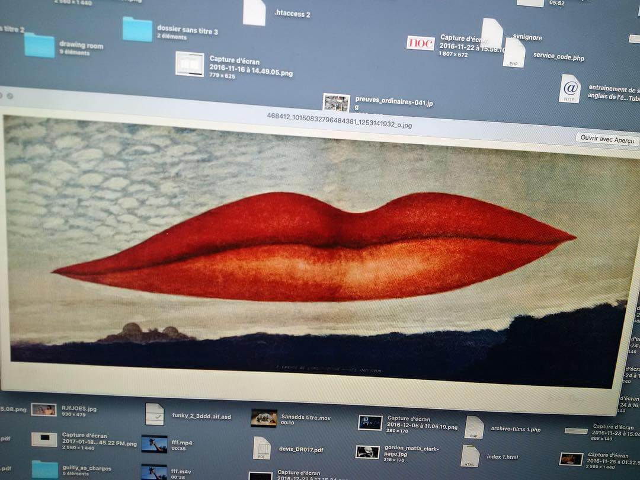640x480 pixels.
Task: Select the preuves_ordinaires-041.jpg thumbnail
Action: (337, 103)
